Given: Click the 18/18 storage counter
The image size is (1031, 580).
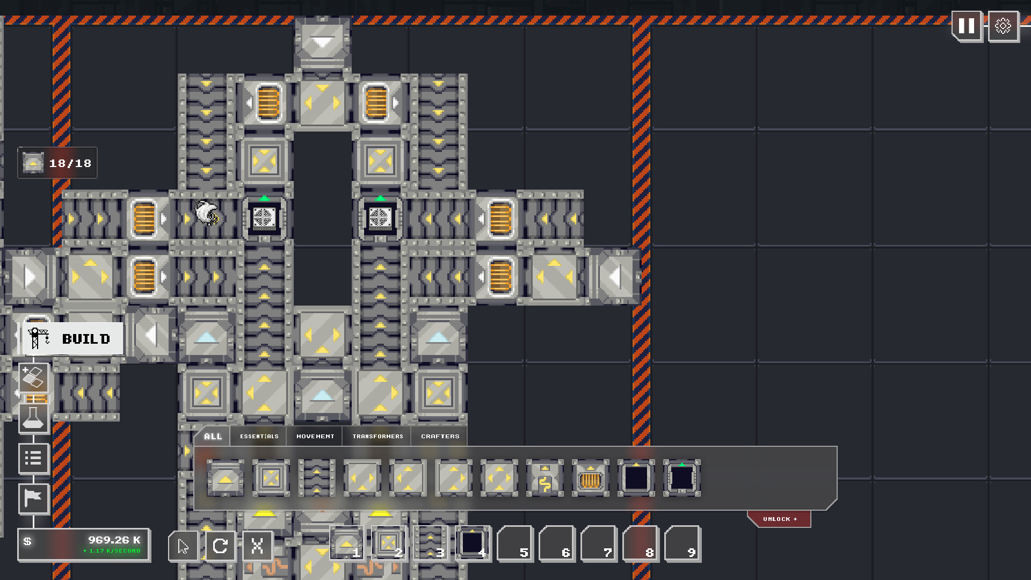Looking at the screenshot, I should (57, 163).
